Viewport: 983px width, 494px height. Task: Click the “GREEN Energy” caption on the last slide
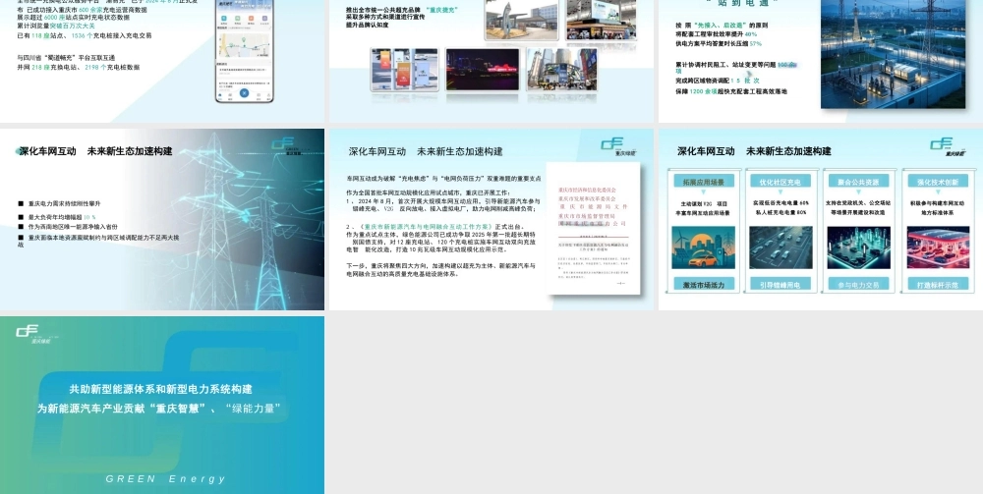[165, 479]
